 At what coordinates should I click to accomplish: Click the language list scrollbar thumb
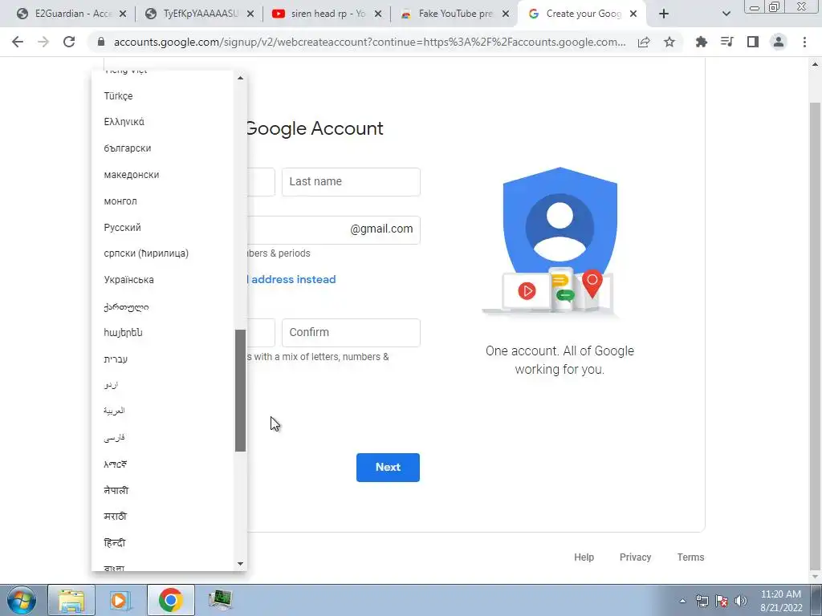coord(240,391)
